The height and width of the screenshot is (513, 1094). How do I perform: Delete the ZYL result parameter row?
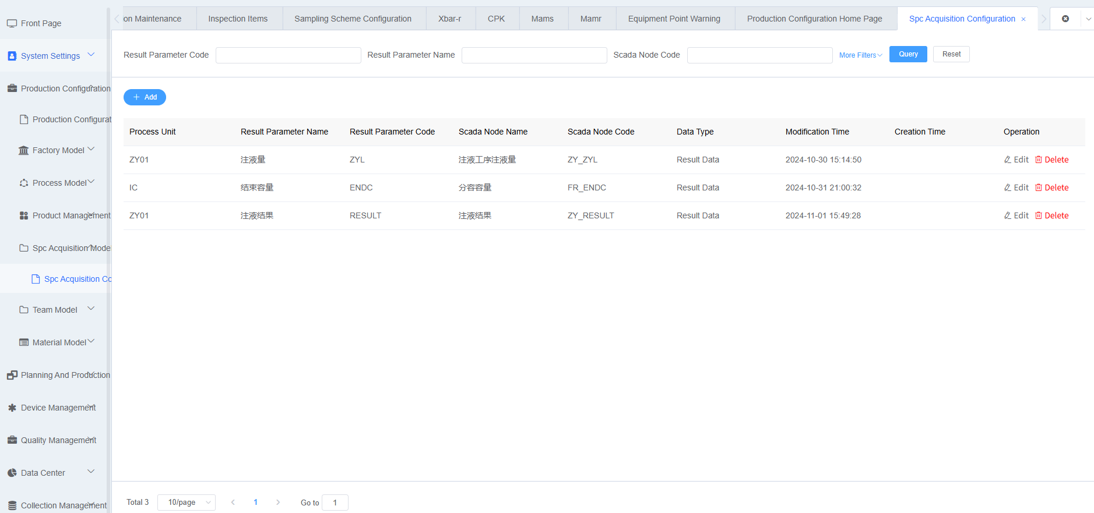click(1051, 160)
